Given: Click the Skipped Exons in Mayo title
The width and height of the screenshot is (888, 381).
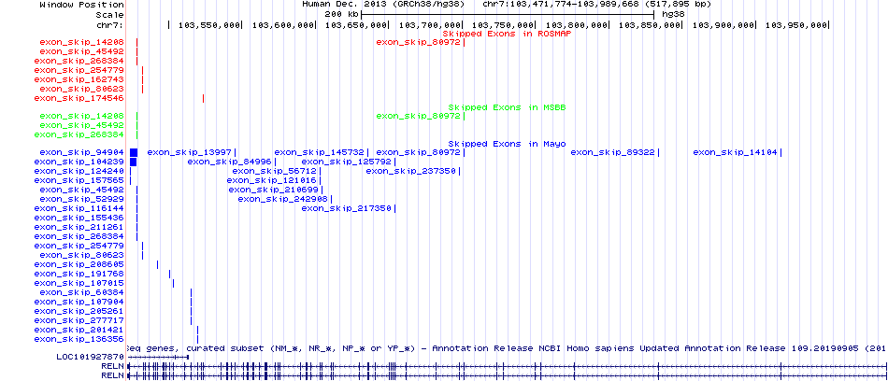Looking at the screenshot, I should pyautogui.click(x=507, y=144).
